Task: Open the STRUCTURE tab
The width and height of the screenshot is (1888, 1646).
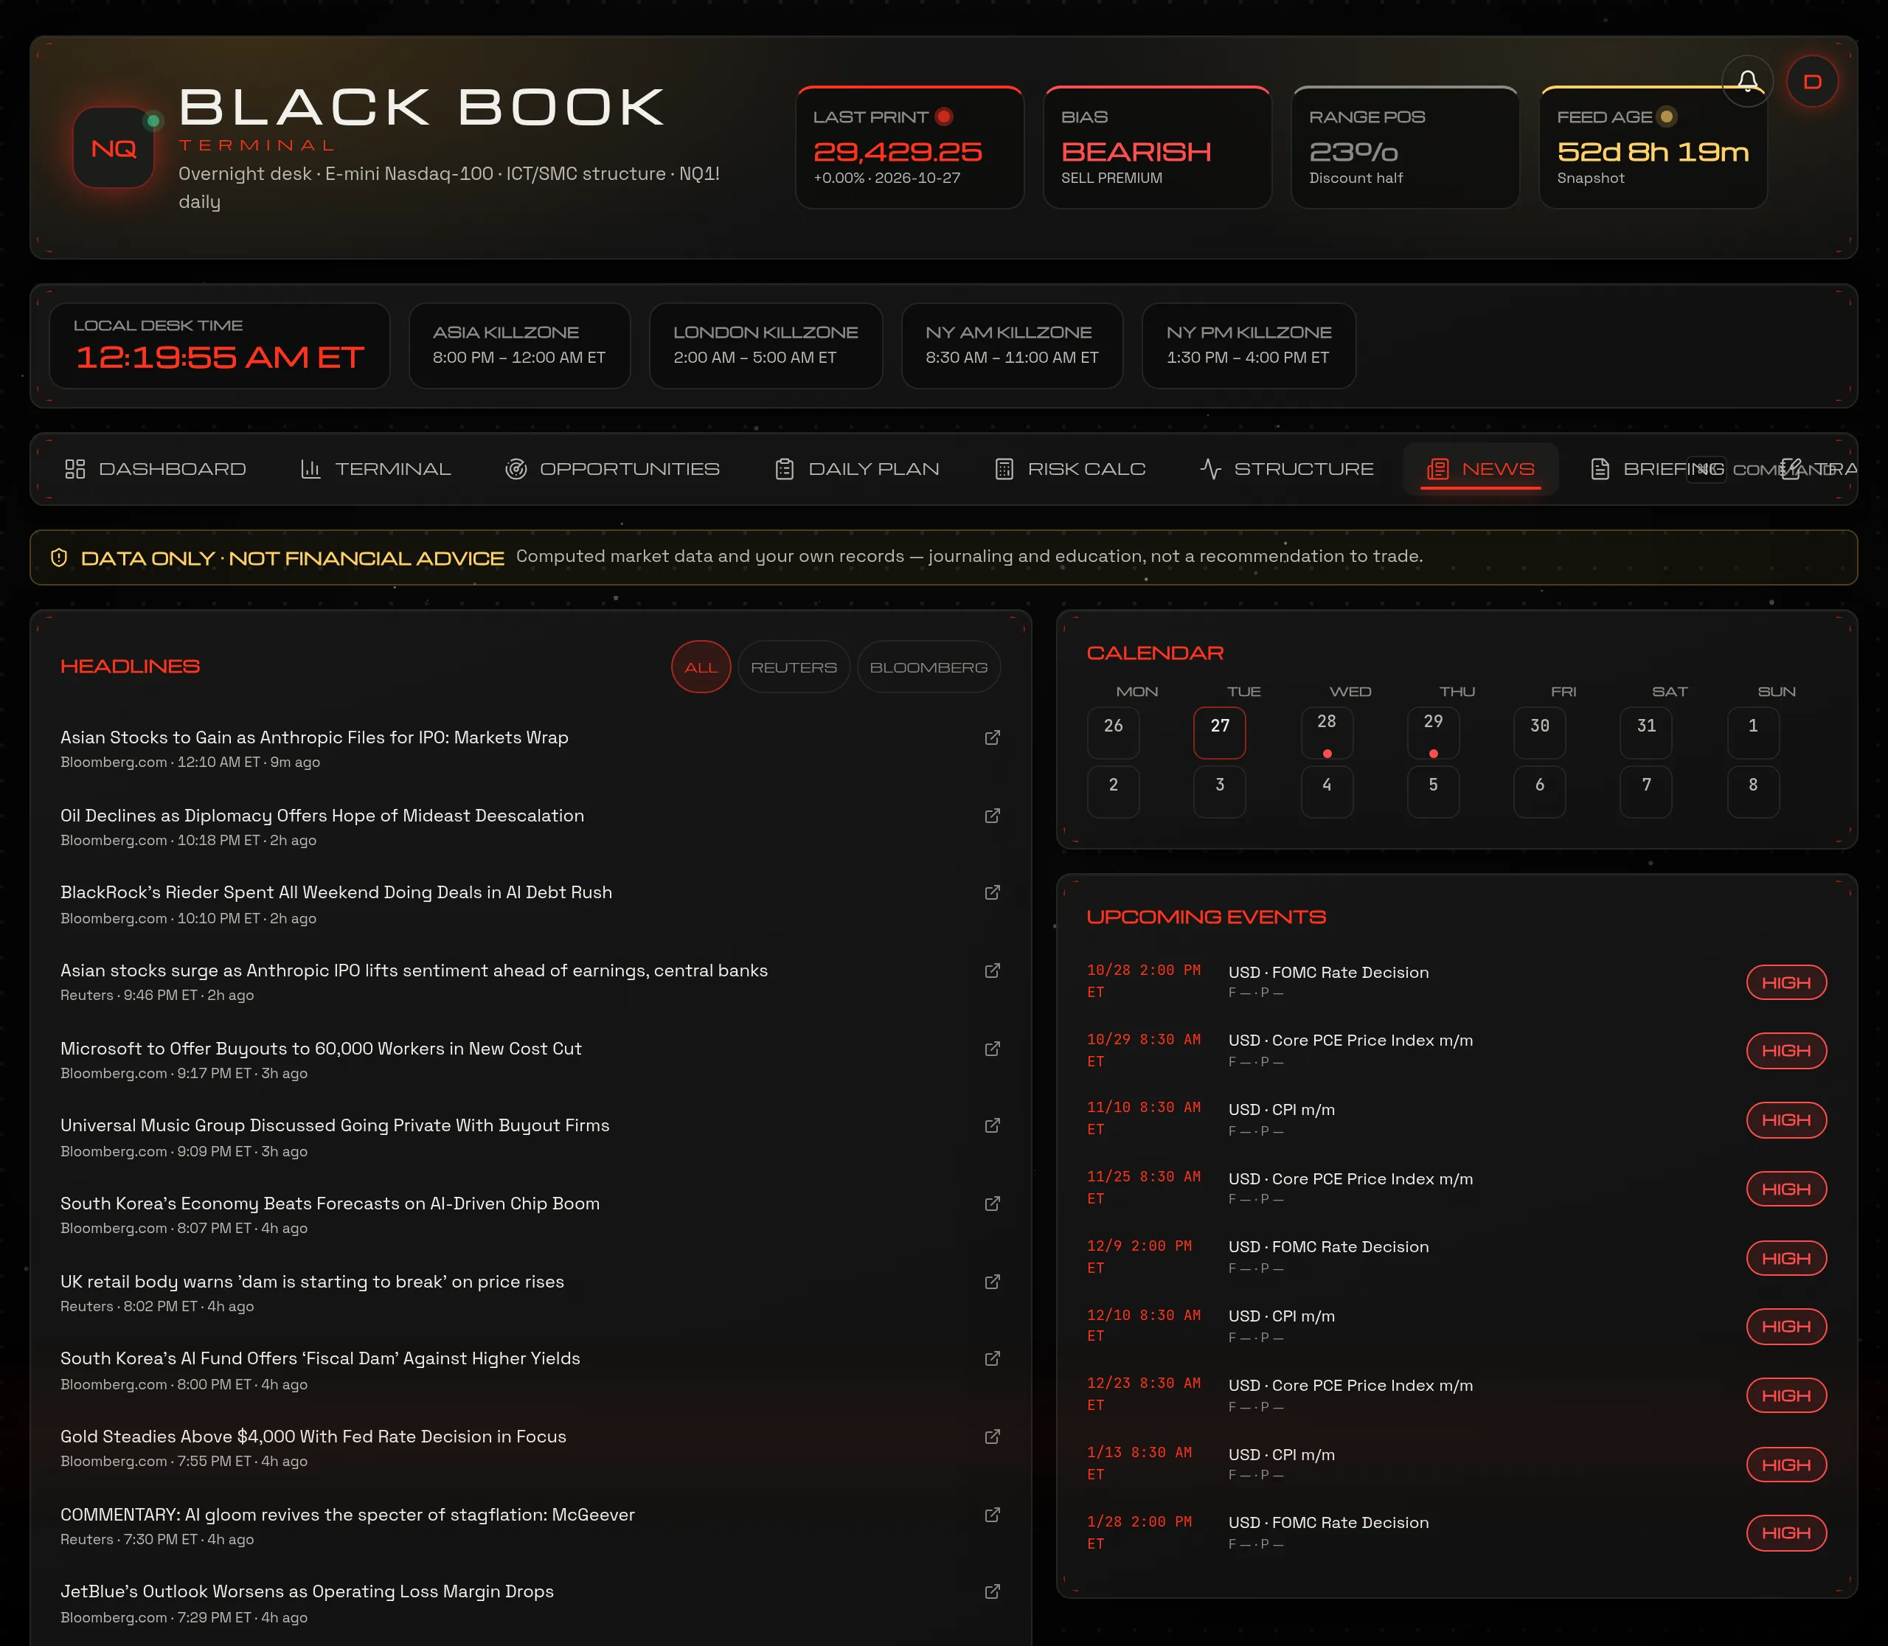Action: [x=1287, y=469]
